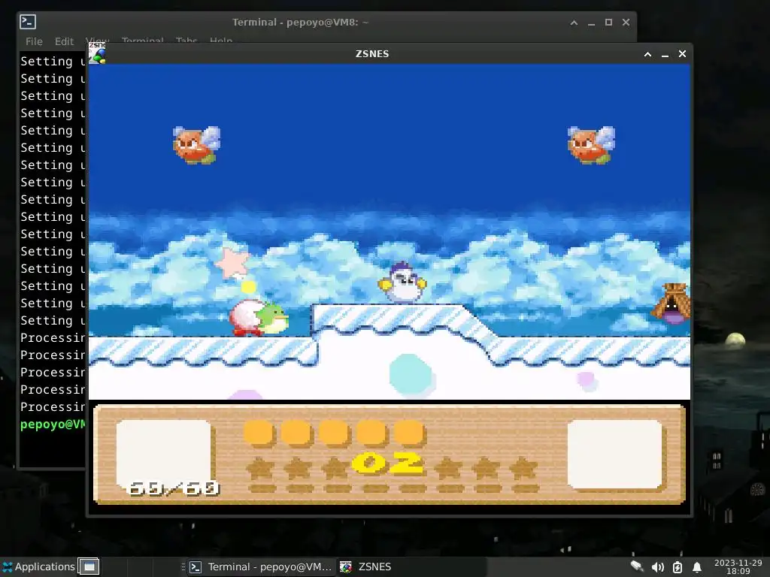Screen dimensions: 770x577
Task: Click the yellow 02 lives counter
Action: [x=388, y=463]
